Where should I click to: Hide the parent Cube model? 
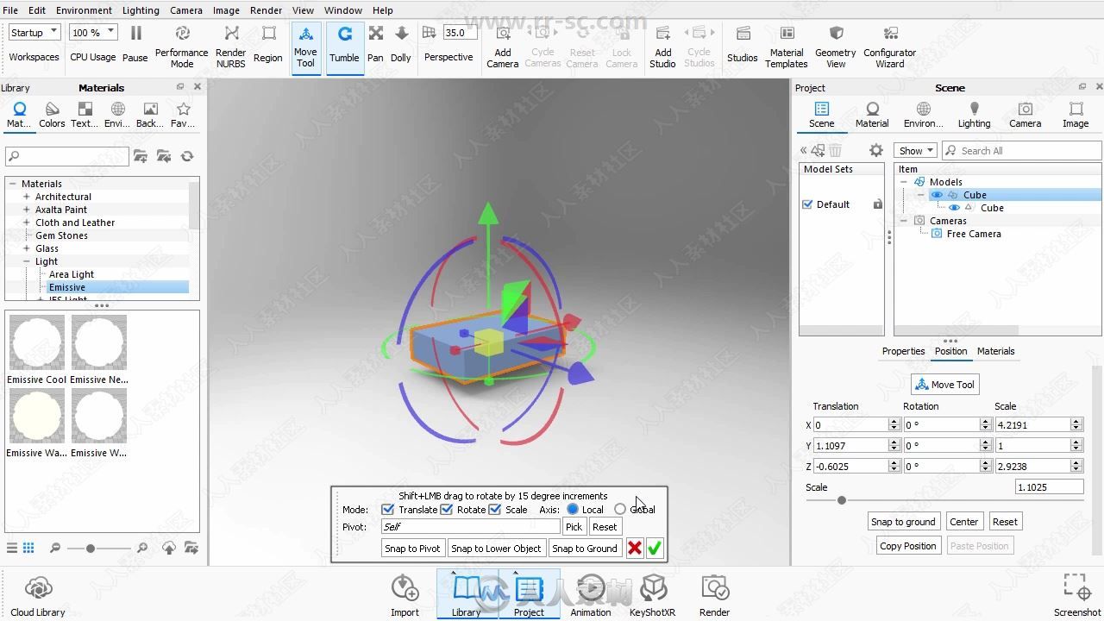coord(937,195)
